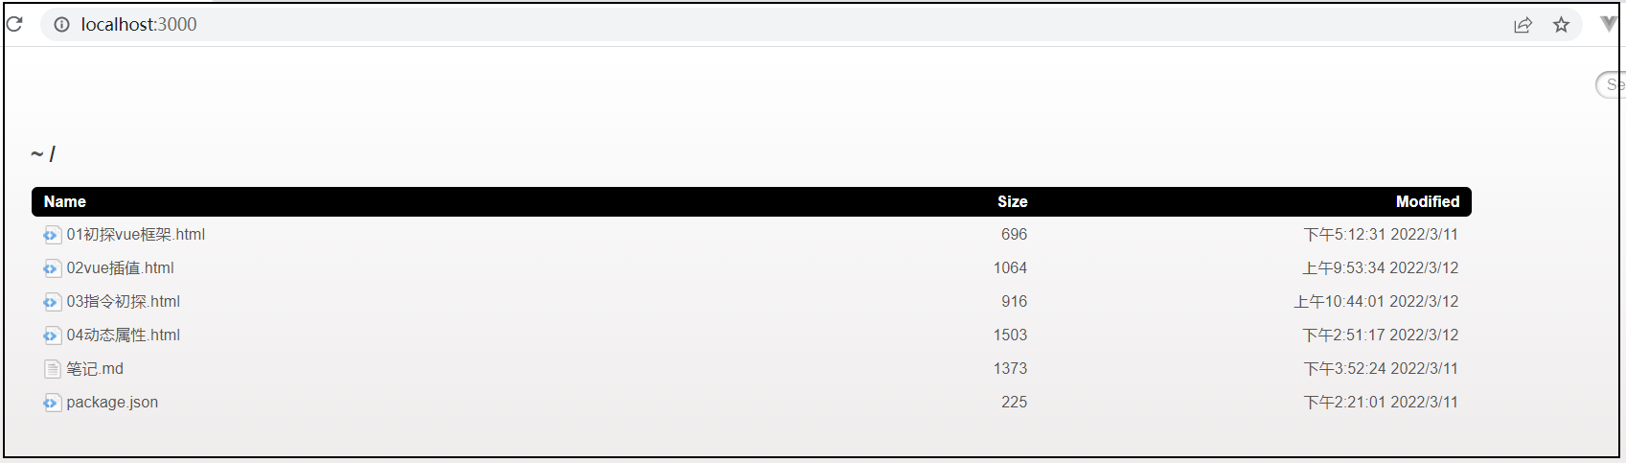Image resolution: width=1626 pixels, height=463 pixels.
Task: Open the 01初探vue框架.html file link
Action: (135, 235)
